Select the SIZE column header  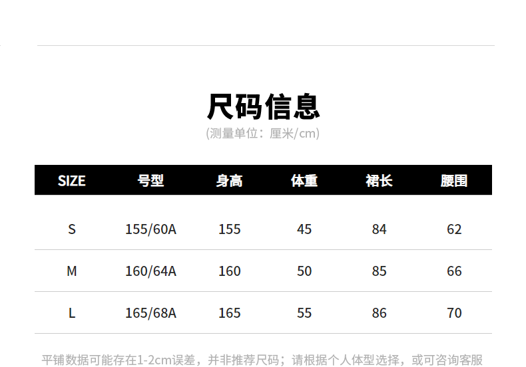(72, 180)
